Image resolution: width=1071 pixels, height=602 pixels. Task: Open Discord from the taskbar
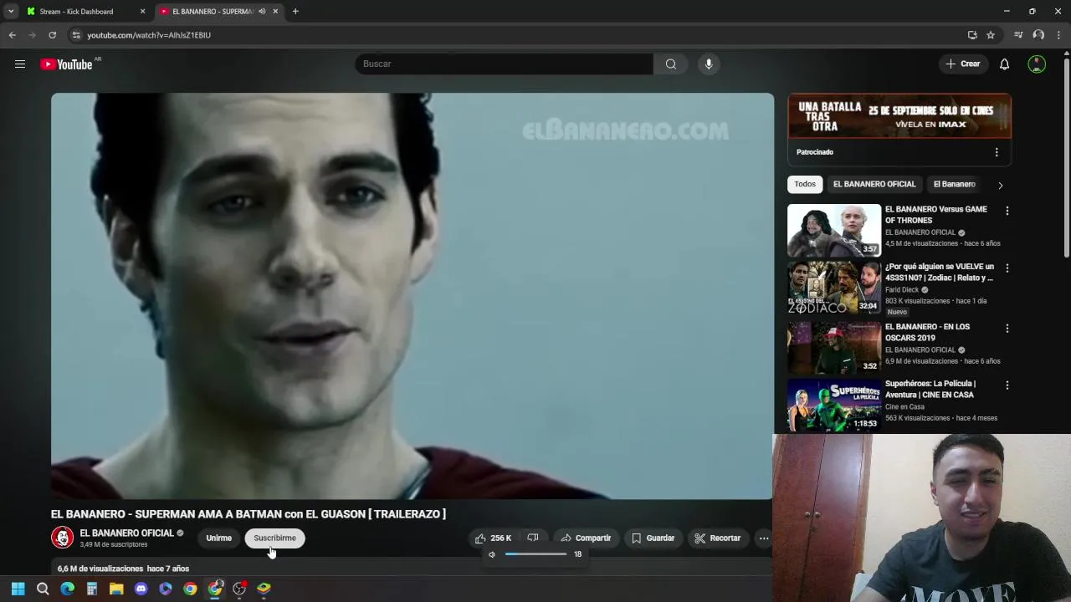(141, 589)
